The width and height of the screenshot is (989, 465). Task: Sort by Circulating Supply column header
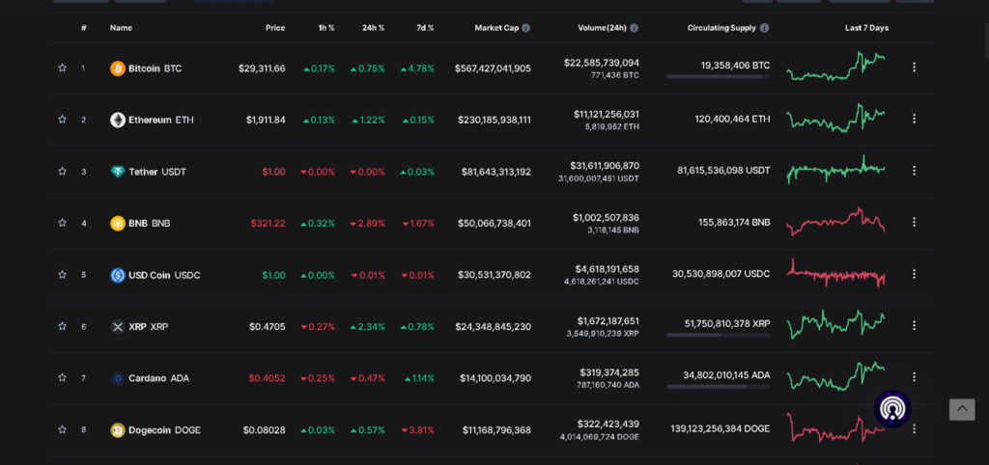point(721,28)
